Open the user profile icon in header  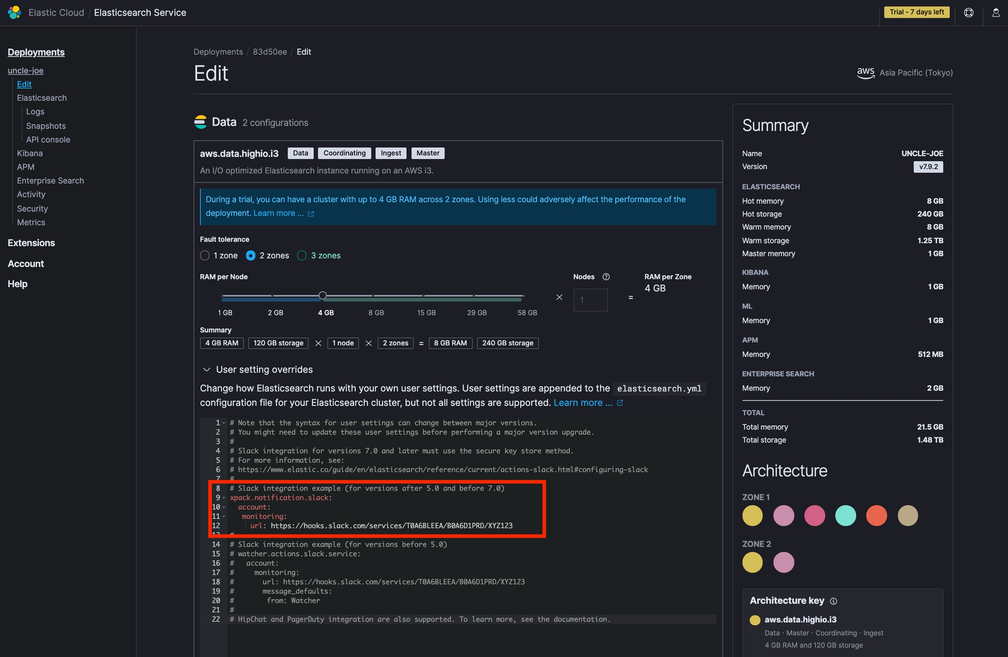click(996, 13)
